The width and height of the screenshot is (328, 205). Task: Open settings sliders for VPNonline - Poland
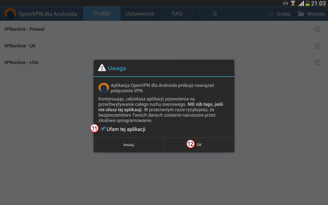click(x=317, y=29)
